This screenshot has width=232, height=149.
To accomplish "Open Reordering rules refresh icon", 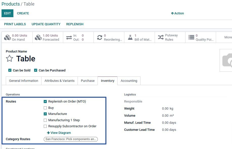I will click(100, 37).
